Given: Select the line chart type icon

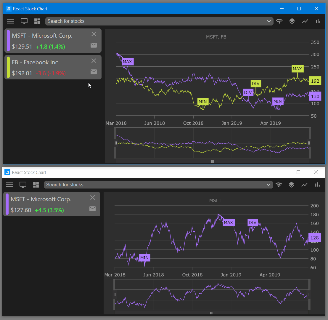Looking at the screenshot, I should [305, 21].
